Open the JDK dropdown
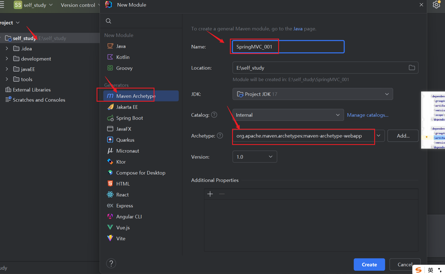Viewport: 445px width, 274px height. pos(313,94)
